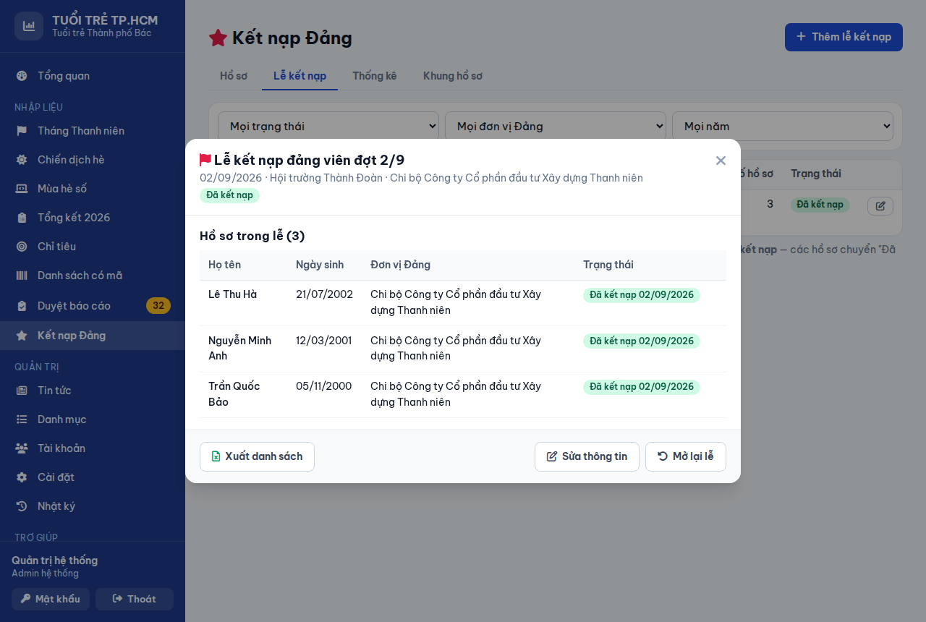
Task: Select the Lễ kết nạp tab
Action: [300, 76]
